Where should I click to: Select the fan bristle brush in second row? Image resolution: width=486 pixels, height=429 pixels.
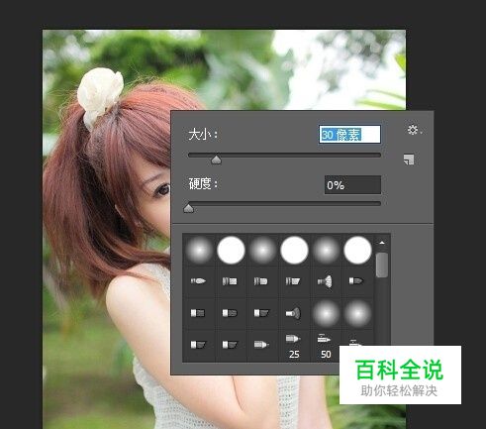click(325, 281)
